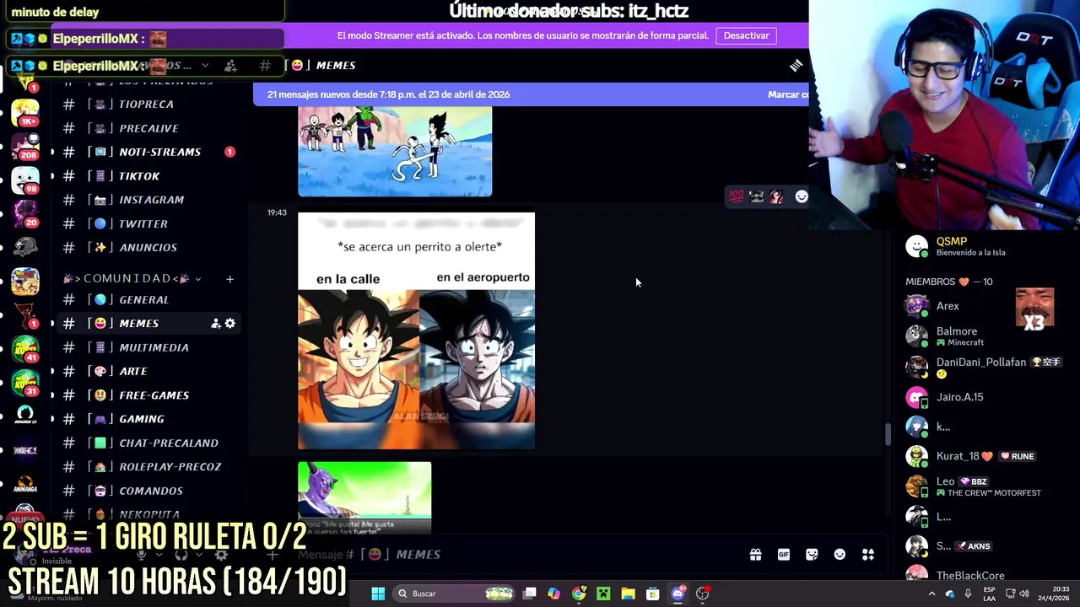
Task: Go to ARTE channel
Action: coord(148,371)
